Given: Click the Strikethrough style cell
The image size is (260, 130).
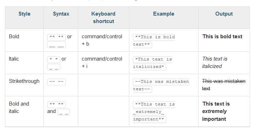Looking at the screenshot, I should pos(24,81).
